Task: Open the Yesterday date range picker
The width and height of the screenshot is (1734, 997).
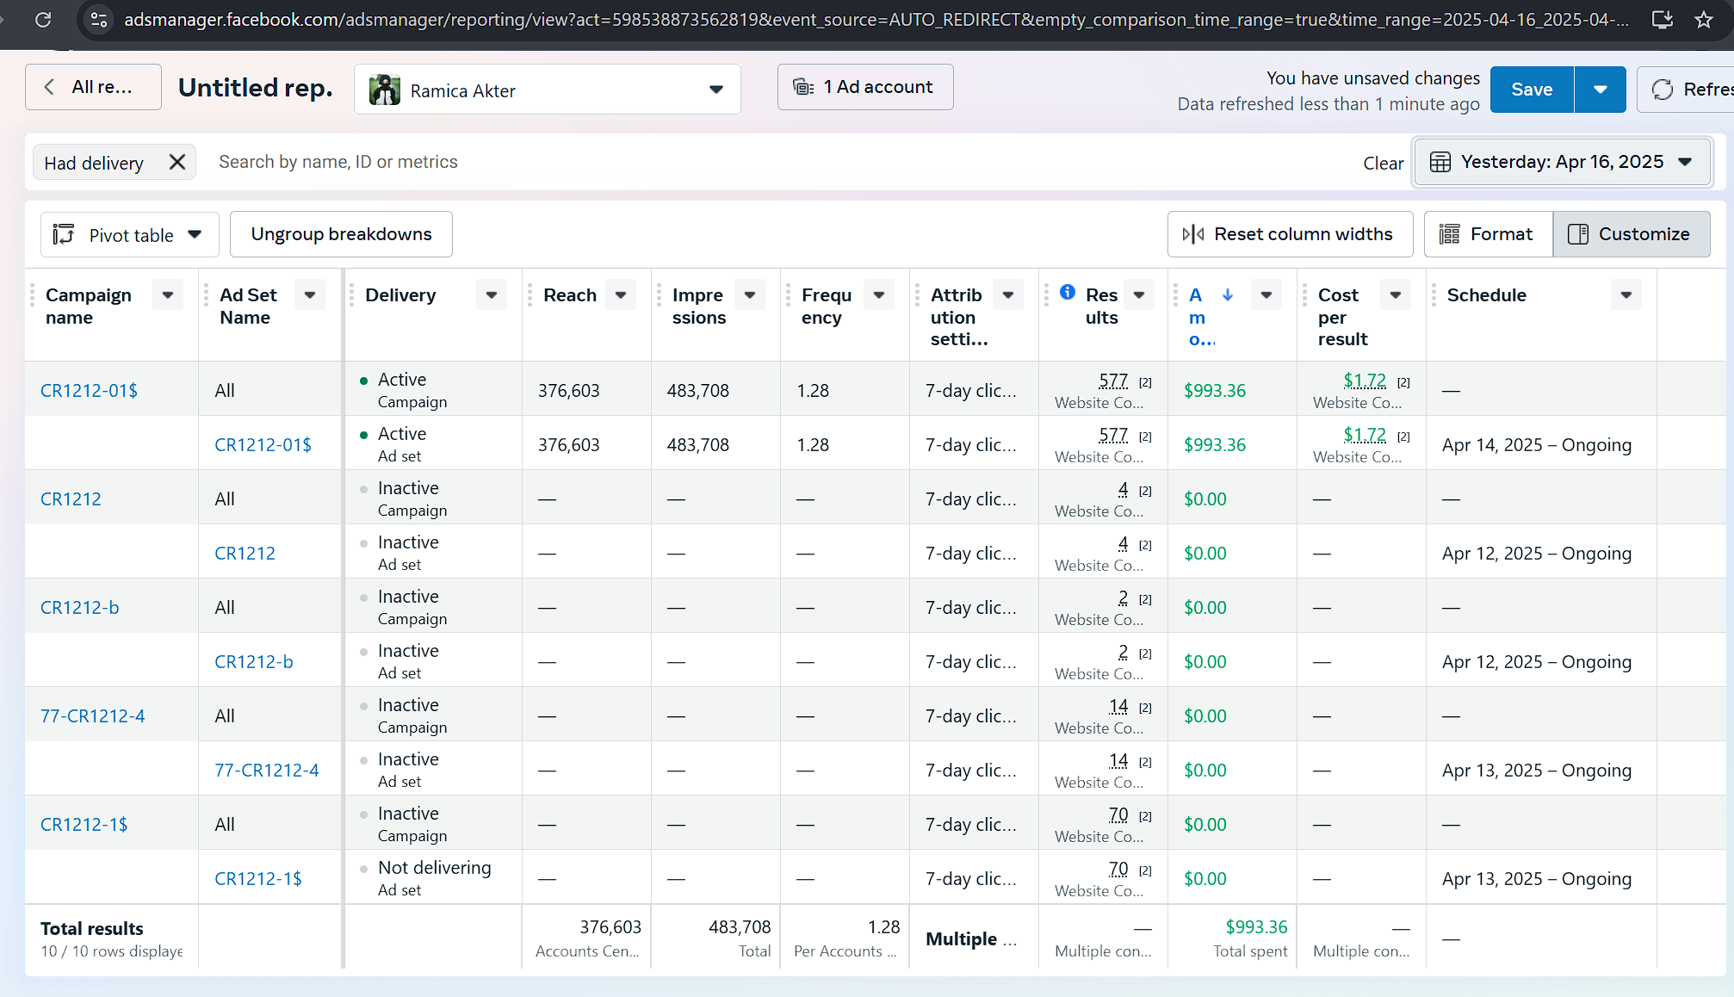Action: coord(1561,162)
